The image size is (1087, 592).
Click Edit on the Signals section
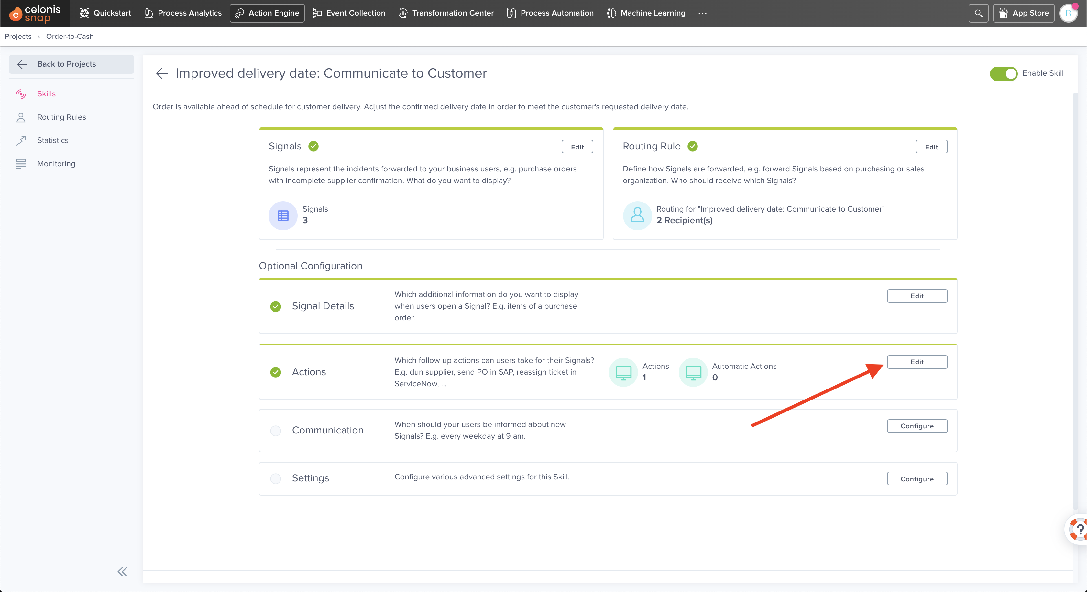tap(577, 147)
